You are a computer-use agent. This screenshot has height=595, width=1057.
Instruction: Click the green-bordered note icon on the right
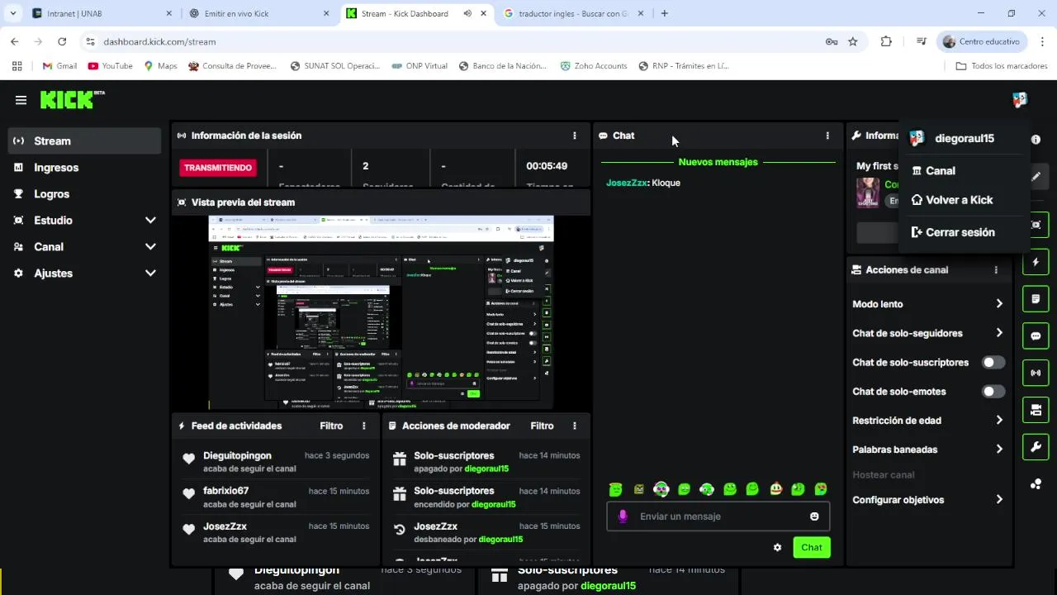[1036, 298]
